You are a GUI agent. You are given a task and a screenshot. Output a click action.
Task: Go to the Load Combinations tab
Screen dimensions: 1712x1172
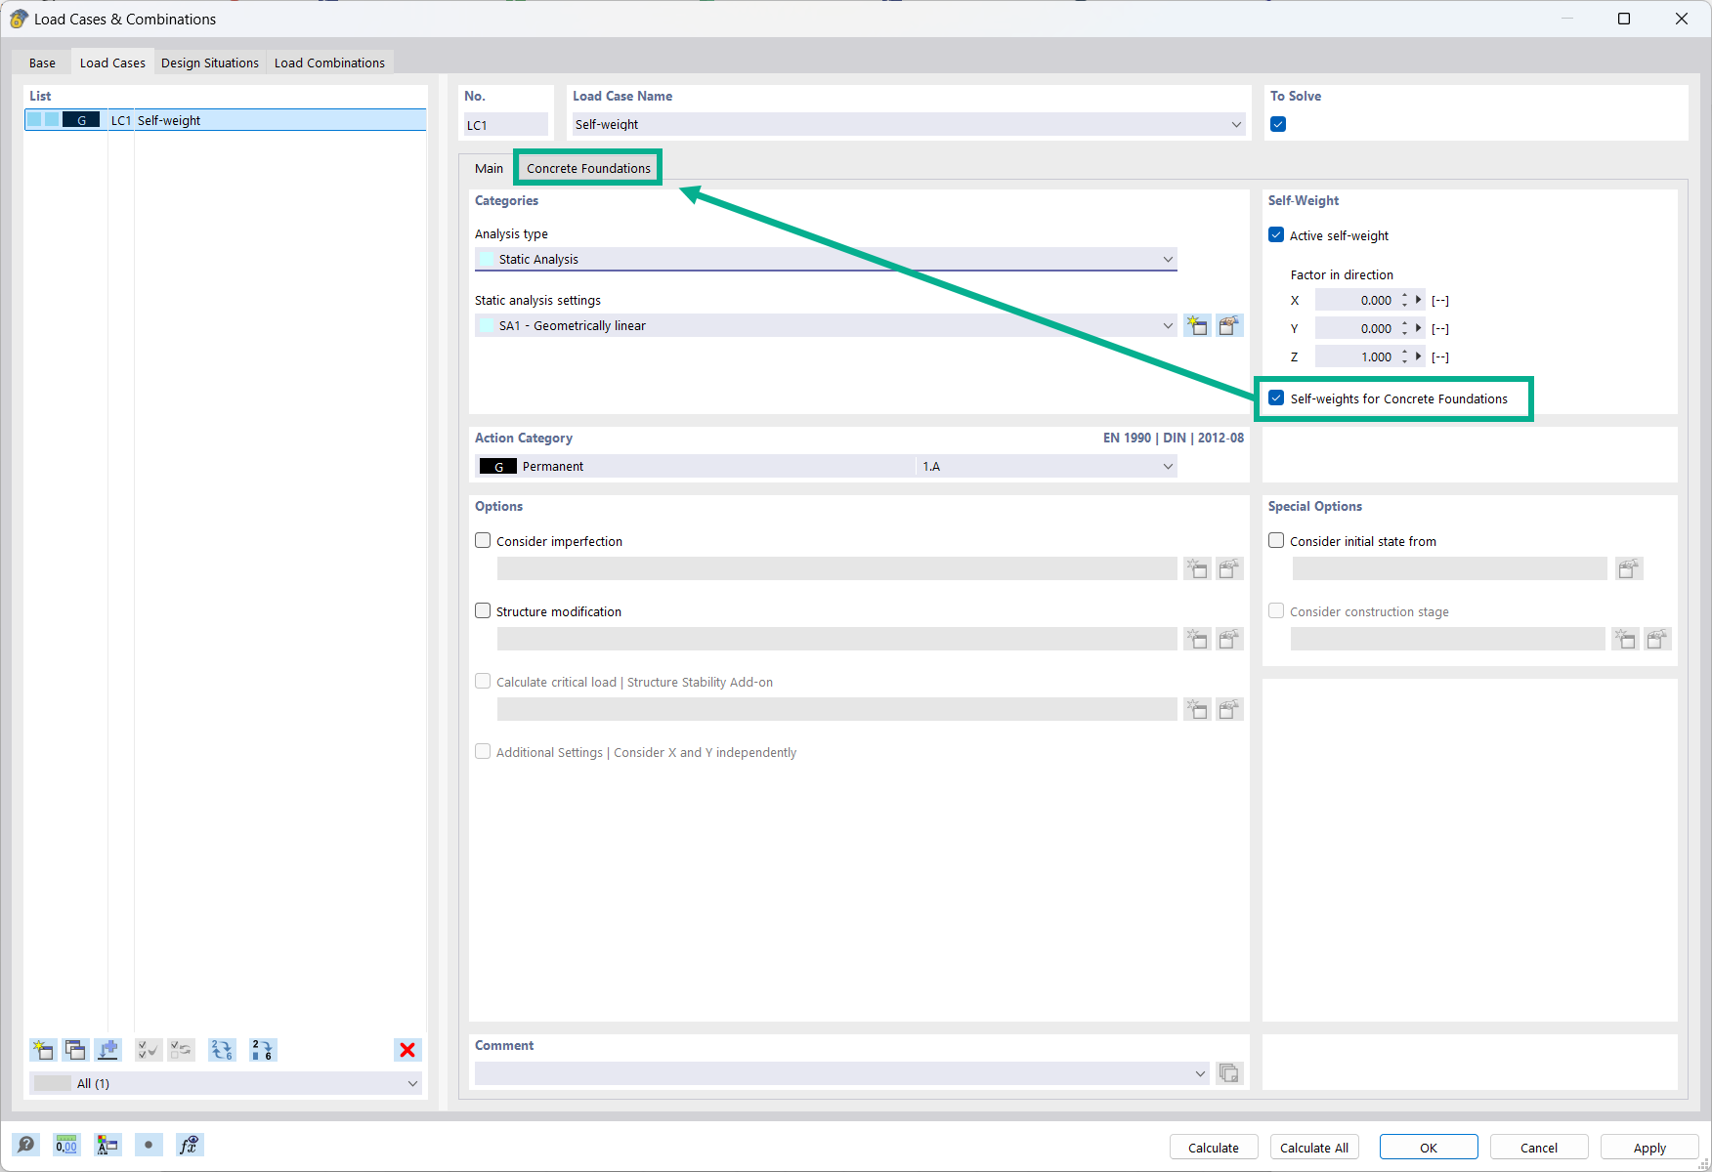click(x=329, y=63)
